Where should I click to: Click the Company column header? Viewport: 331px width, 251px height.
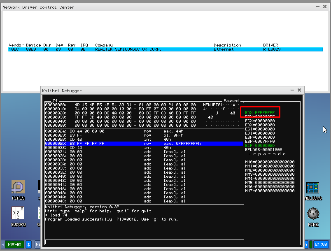coord(104,45)
